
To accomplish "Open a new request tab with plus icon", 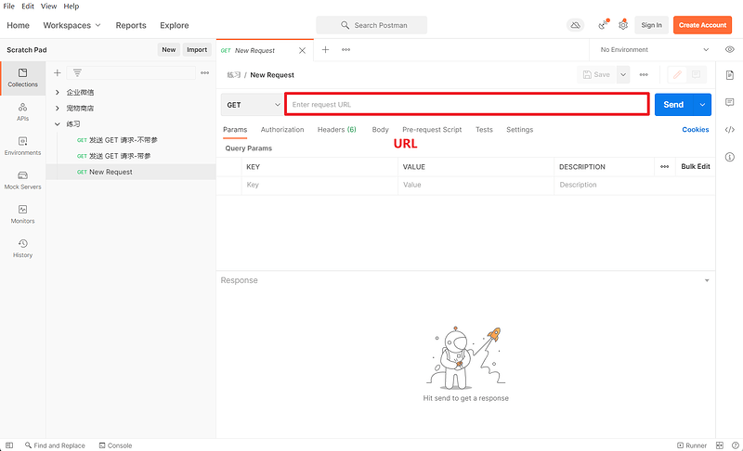I will [326, 50].
